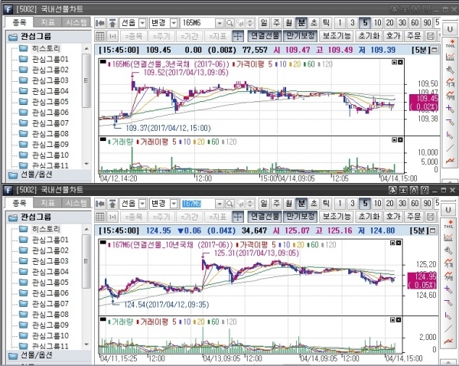Image resolution: width=459 pixels, height=366 pixels.
Task: Click 초기화 button in bottom window
Action: (x=369, y=217)
